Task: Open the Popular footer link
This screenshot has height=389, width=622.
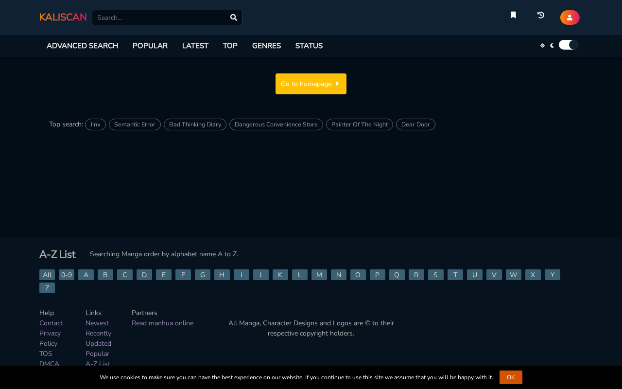Action: (97, 354)
